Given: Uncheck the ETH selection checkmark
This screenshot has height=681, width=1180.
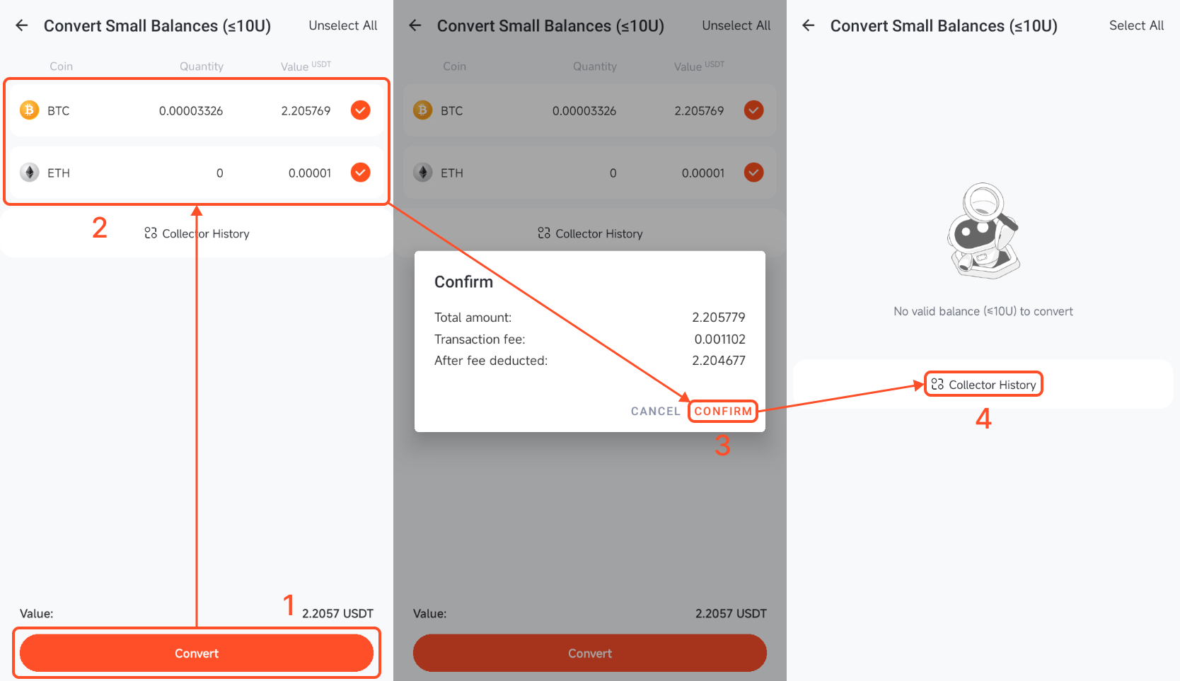Looking at the screenshot, I should [x=360, y=173].
